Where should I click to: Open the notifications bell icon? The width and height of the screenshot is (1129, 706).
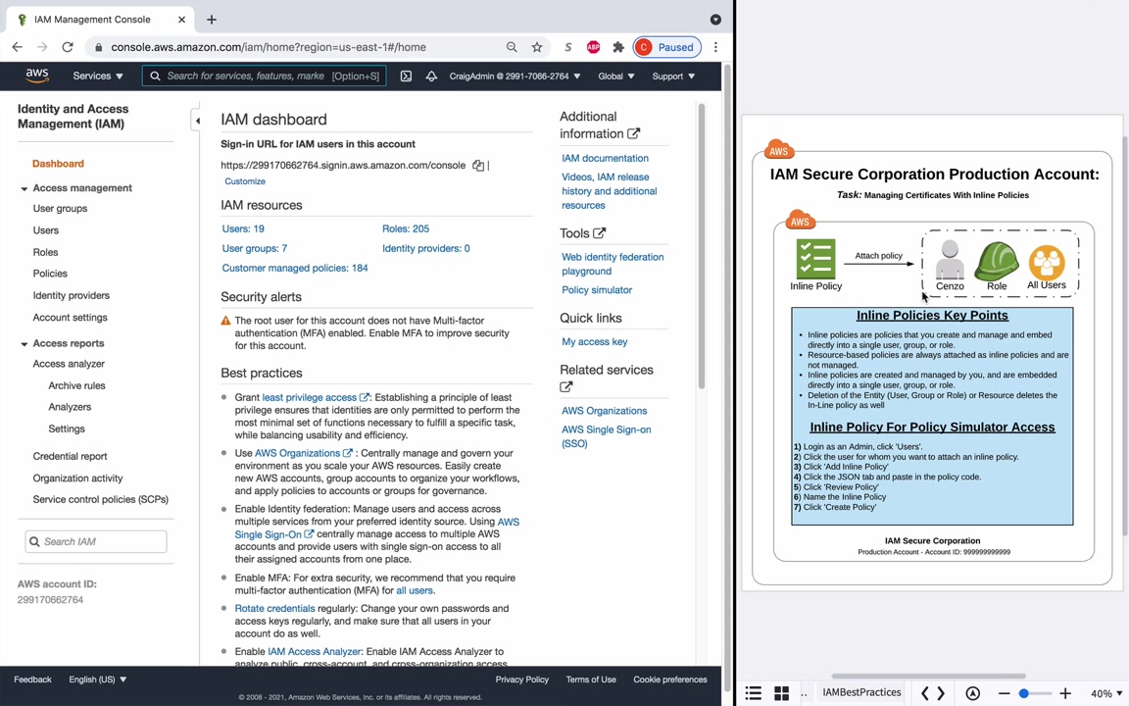431,76
